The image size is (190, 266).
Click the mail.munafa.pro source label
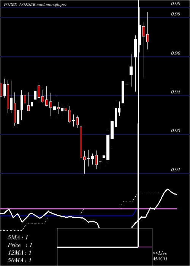coord(51,5)
